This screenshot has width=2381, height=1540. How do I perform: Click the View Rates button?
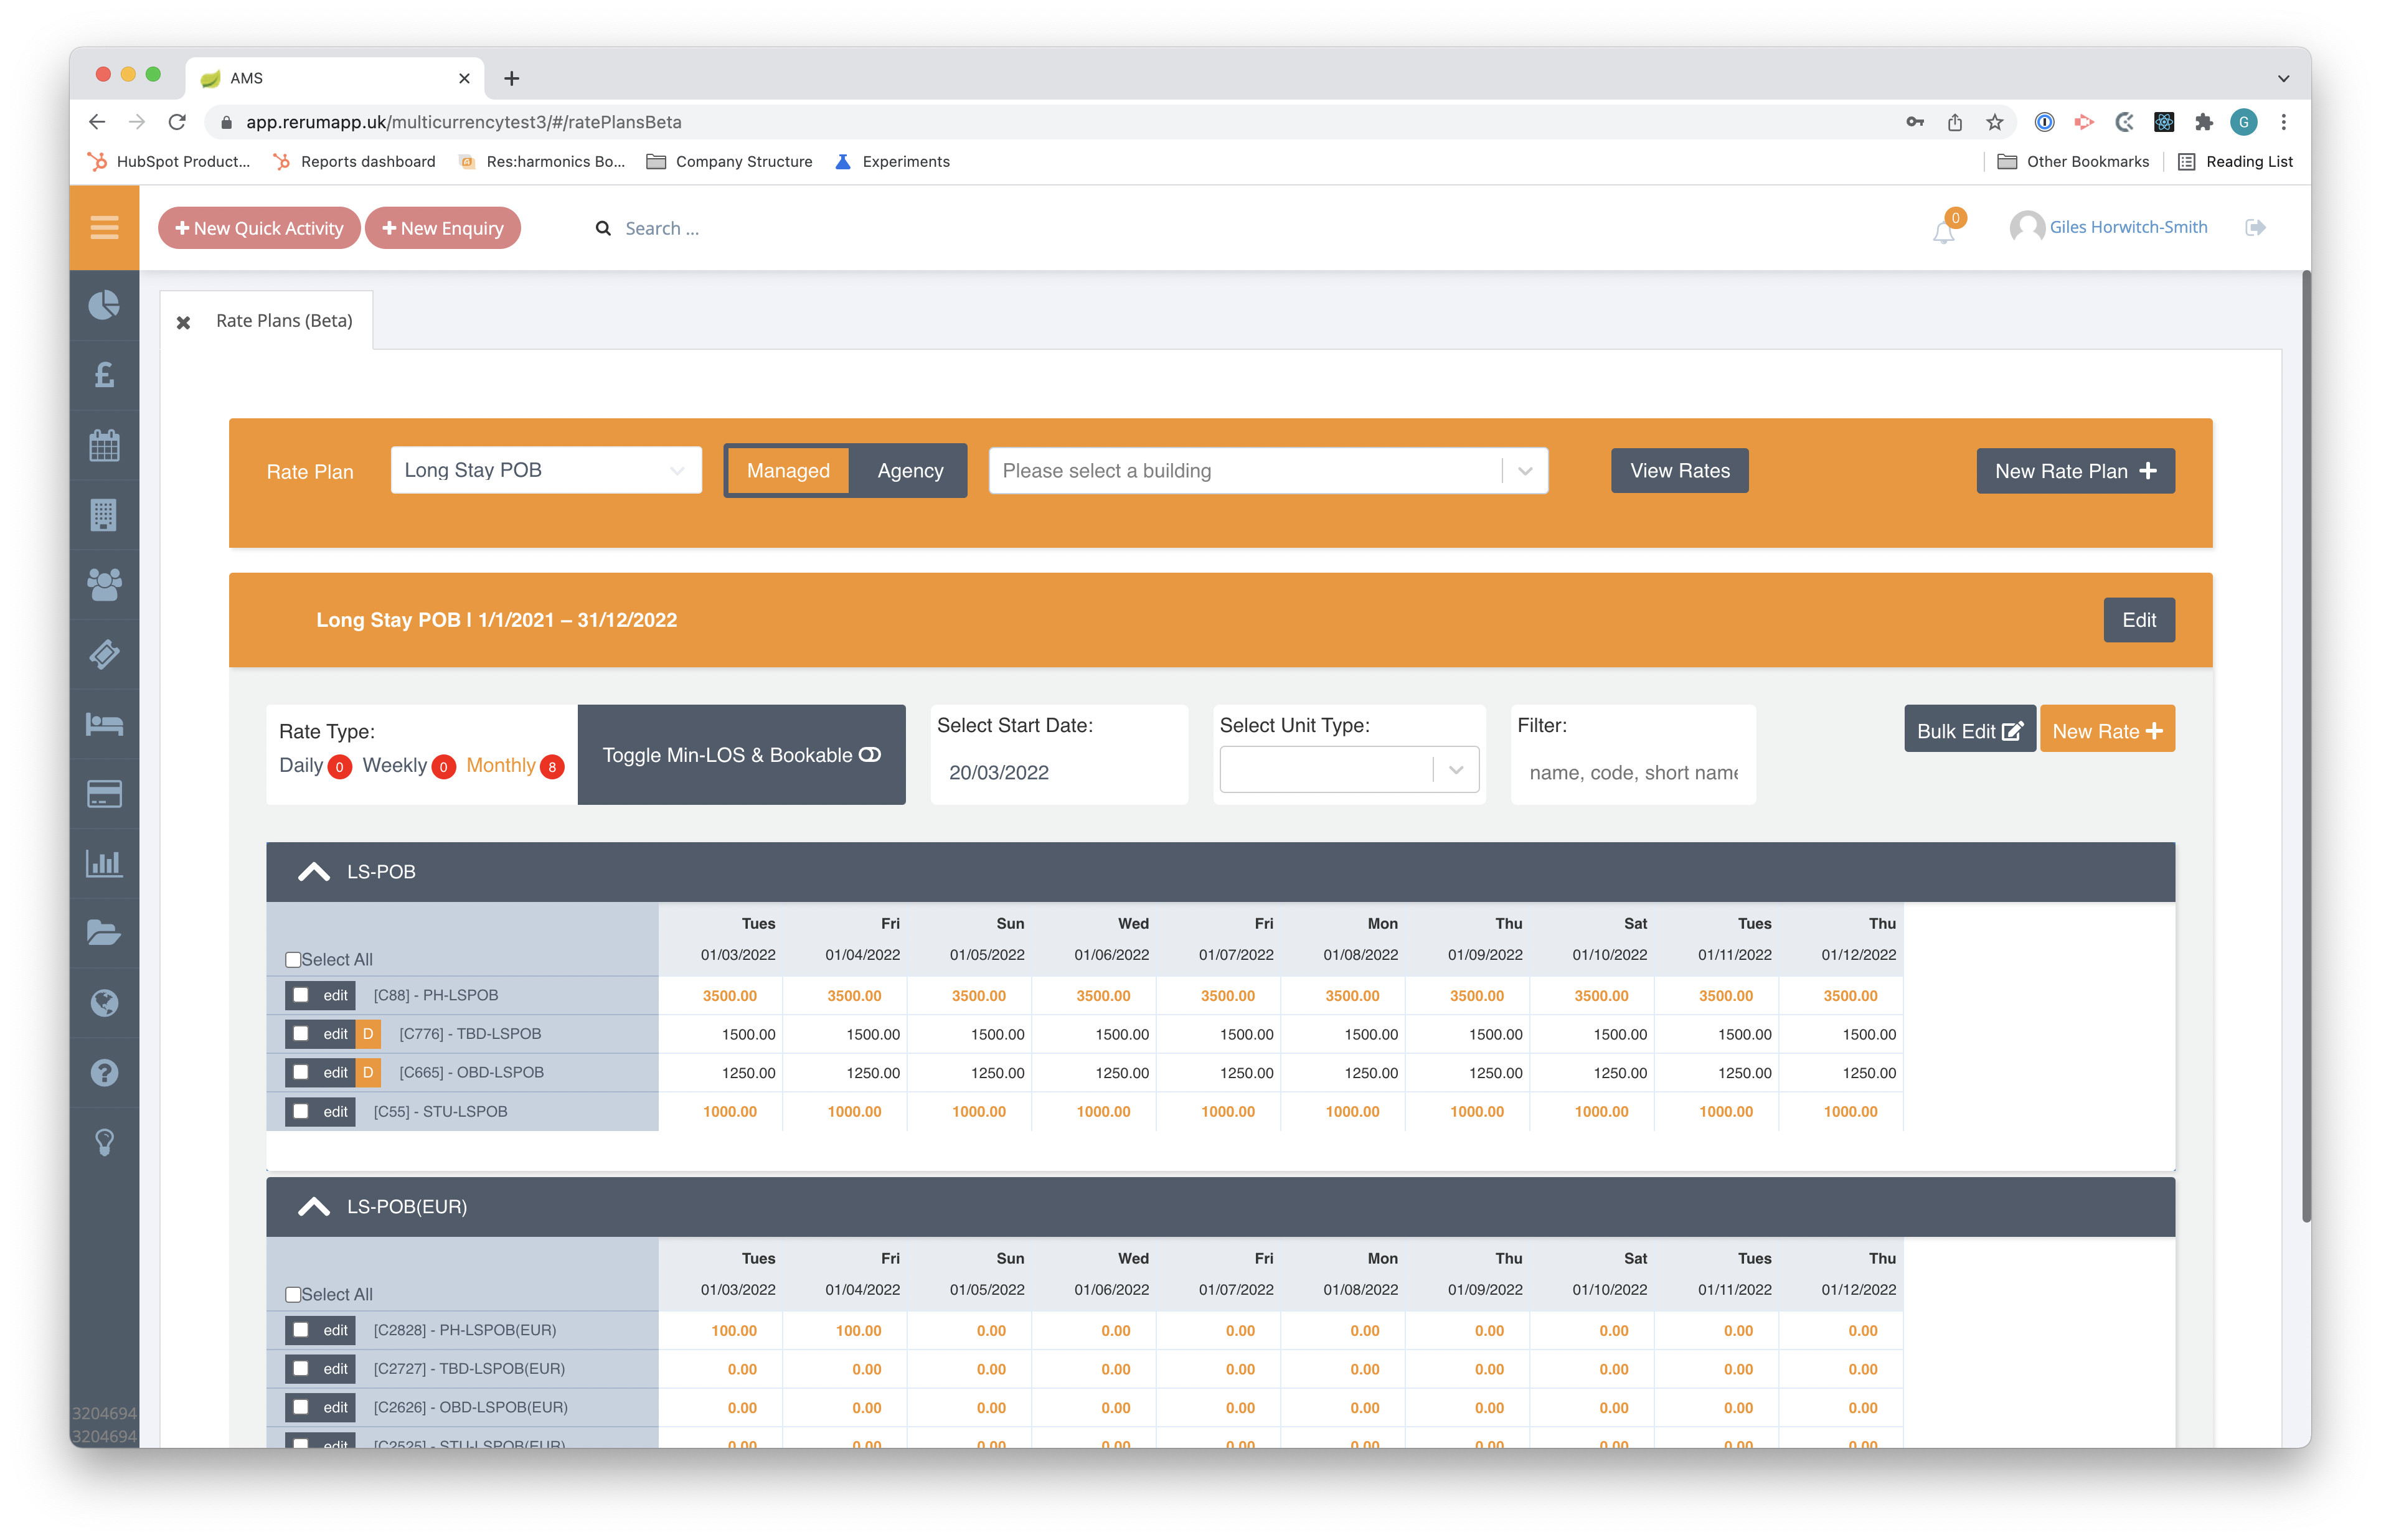1679,471
